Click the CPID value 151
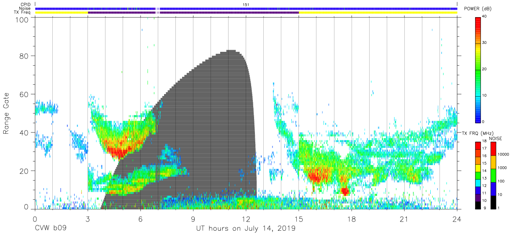The image size is (514, 237). (246, 4)
